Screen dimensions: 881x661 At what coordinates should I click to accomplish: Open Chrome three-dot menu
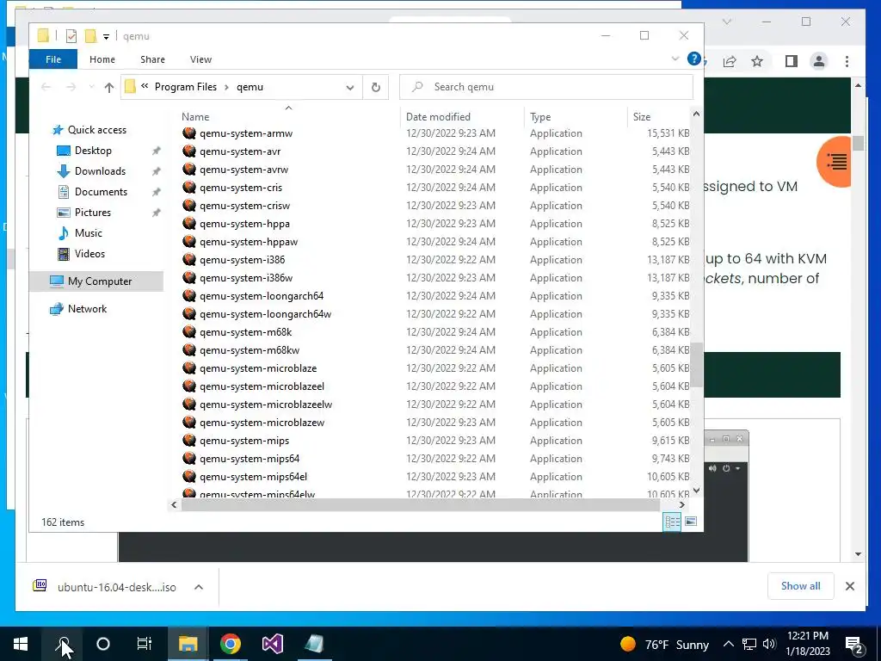tap(847, 61)
